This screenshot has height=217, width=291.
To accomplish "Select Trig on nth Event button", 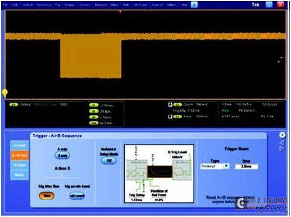I will (77, 196).
